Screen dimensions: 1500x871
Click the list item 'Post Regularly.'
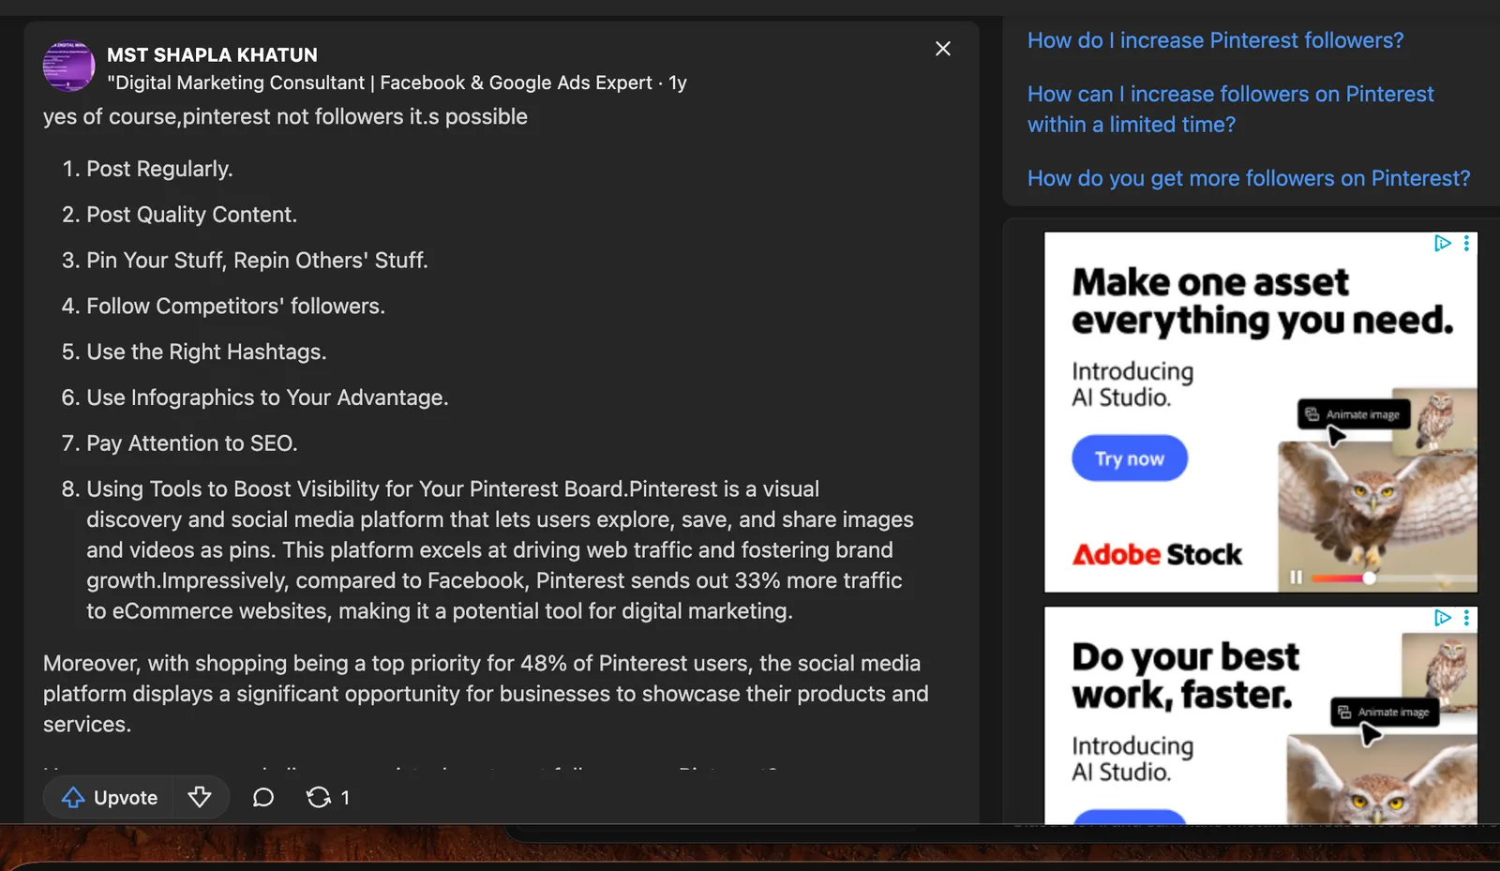(x=159, y=169)
